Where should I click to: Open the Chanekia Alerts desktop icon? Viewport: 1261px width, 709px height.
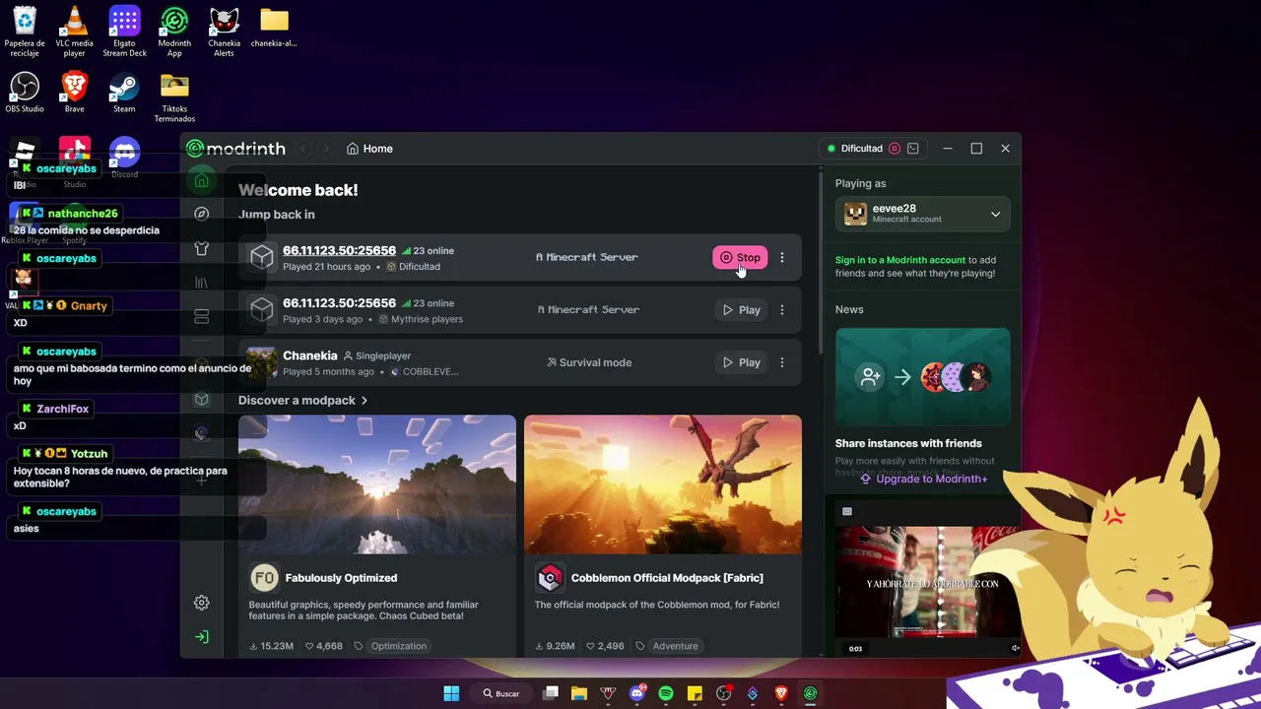point(224,32)
